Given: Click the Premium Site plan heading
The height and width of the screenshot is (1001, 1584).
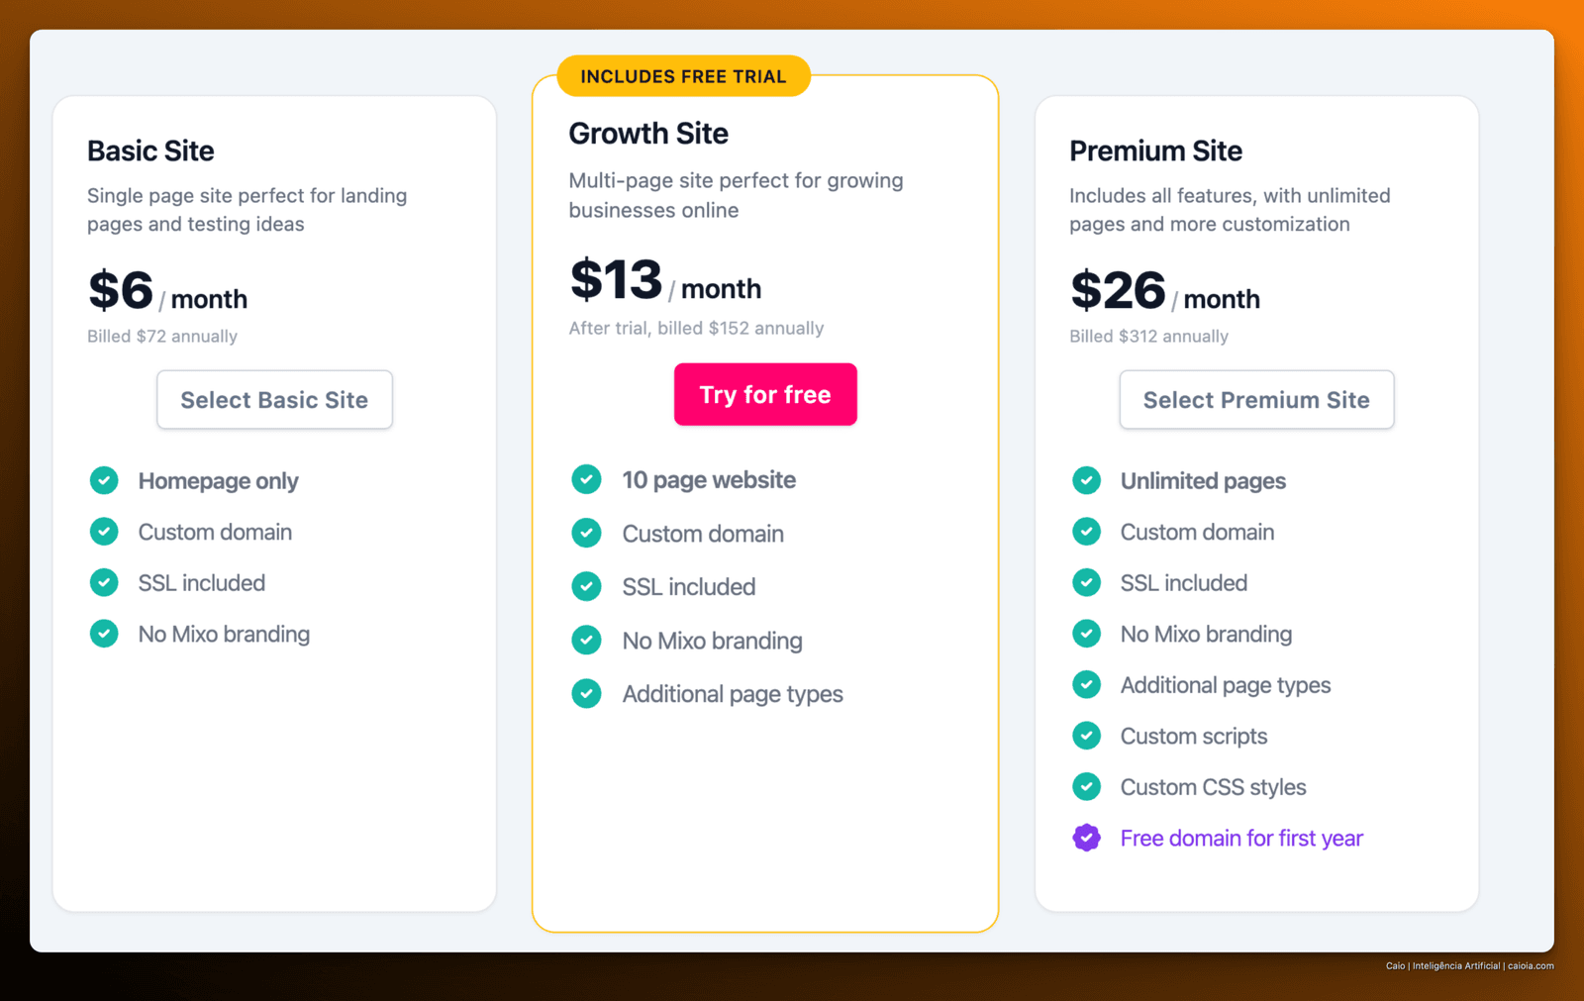Looking at the screenshot, I should pyautogui.click(x=1155, y=150).
